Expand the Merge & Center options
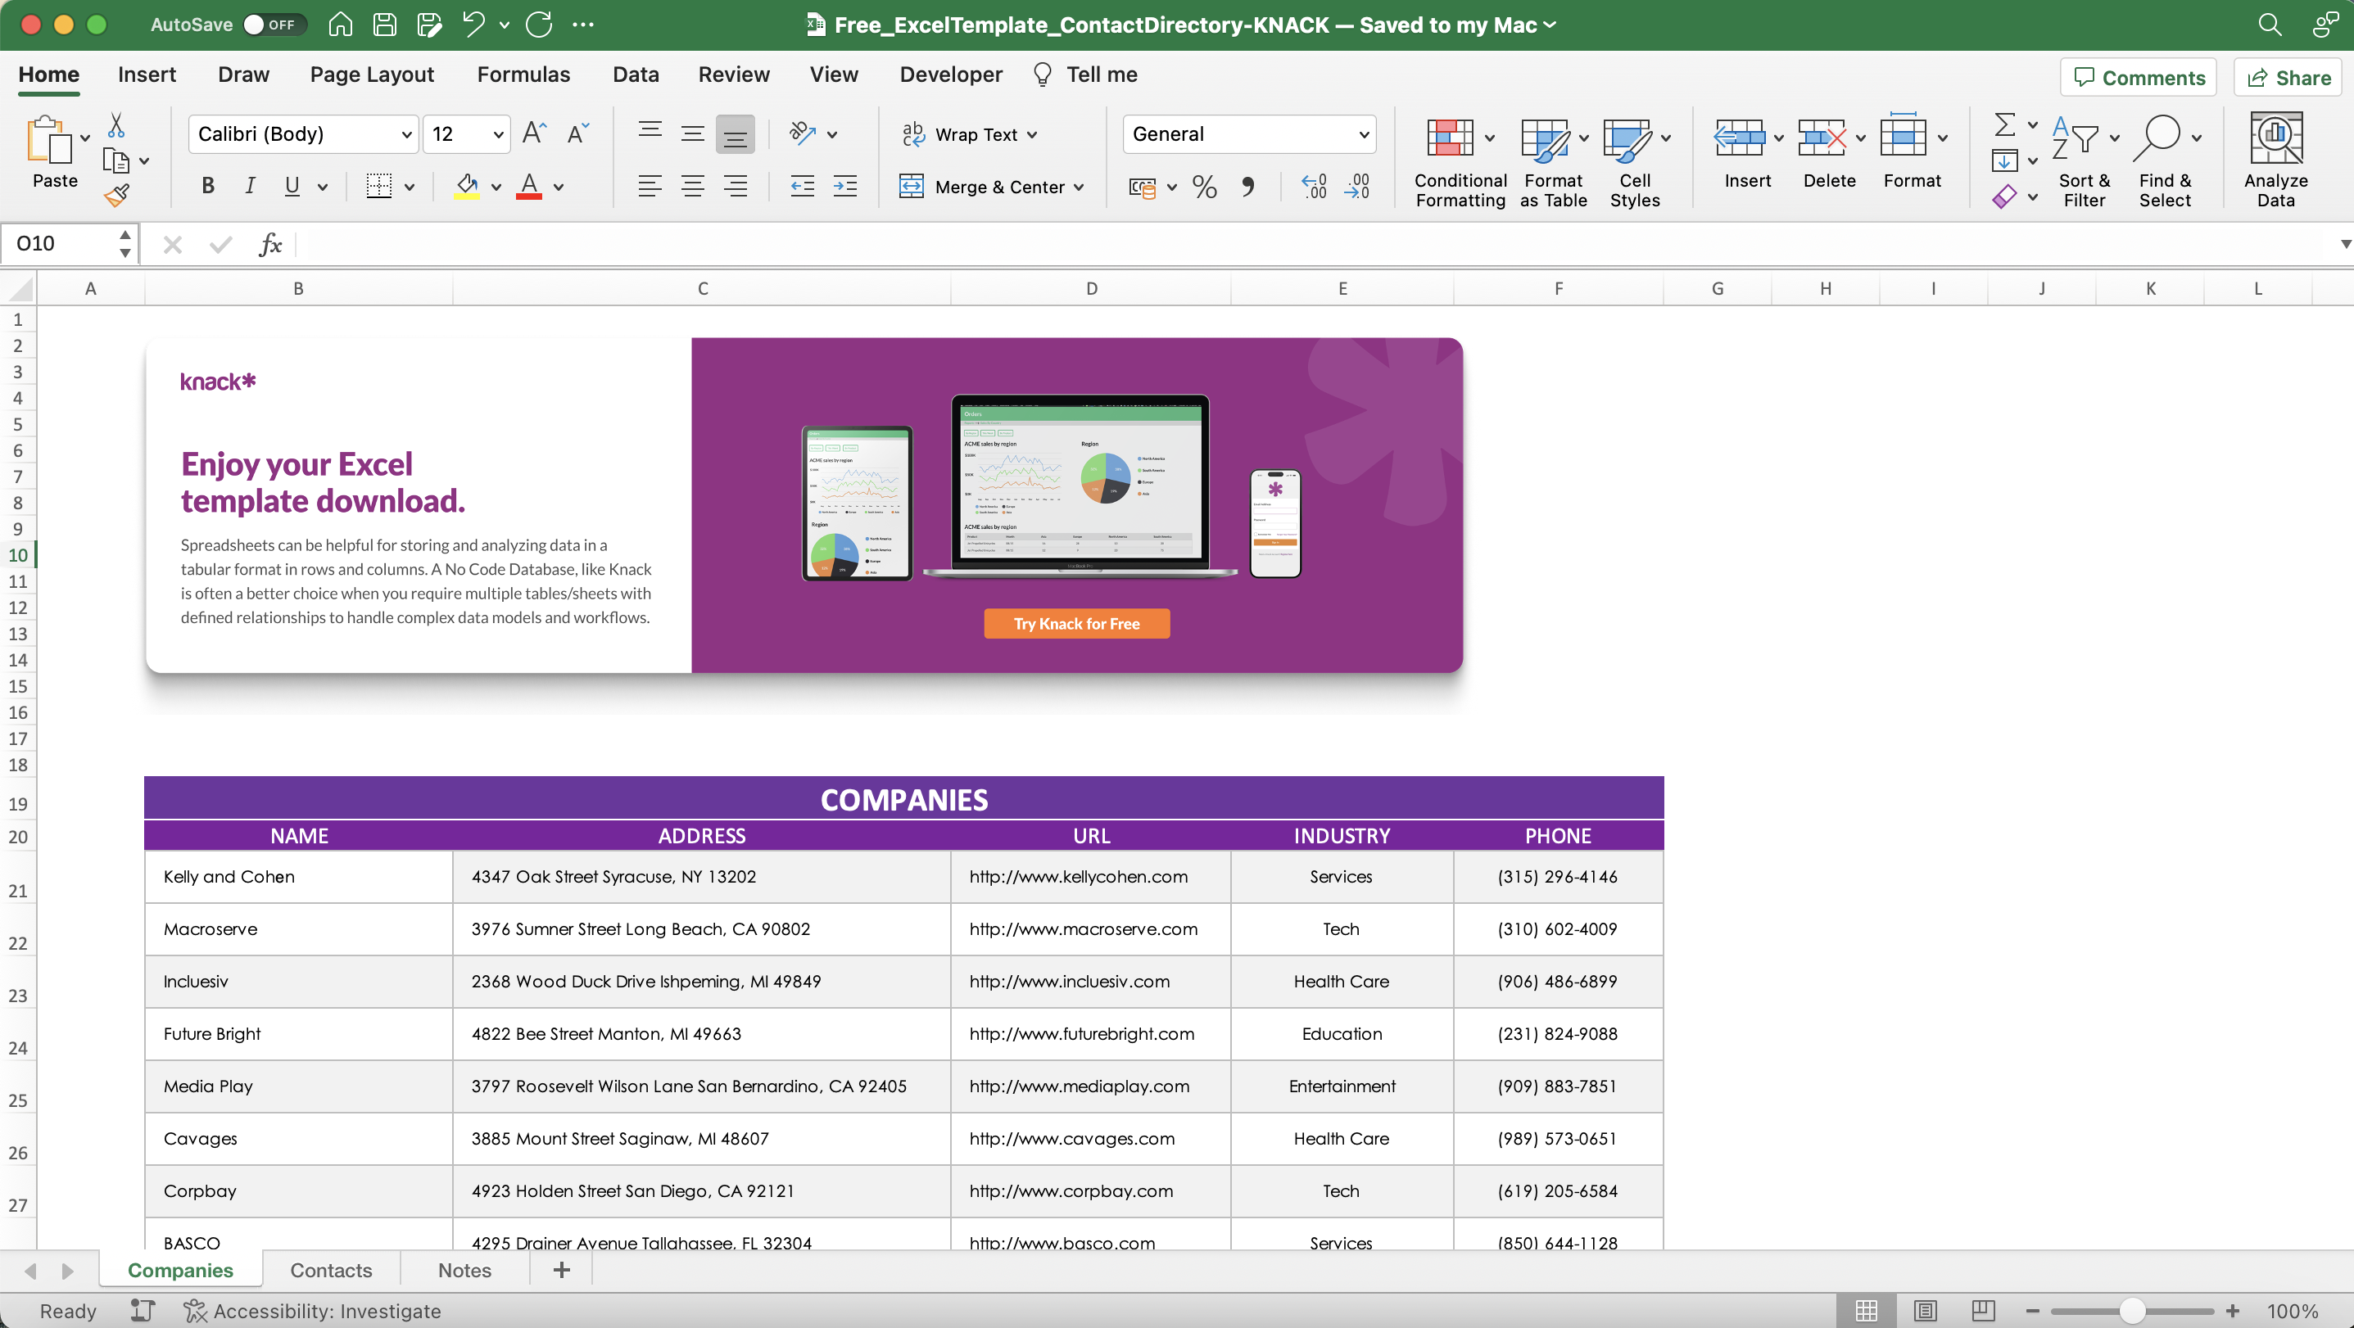The image size is (2354, 1328). pyautogui.click(x=1081, y=187)
